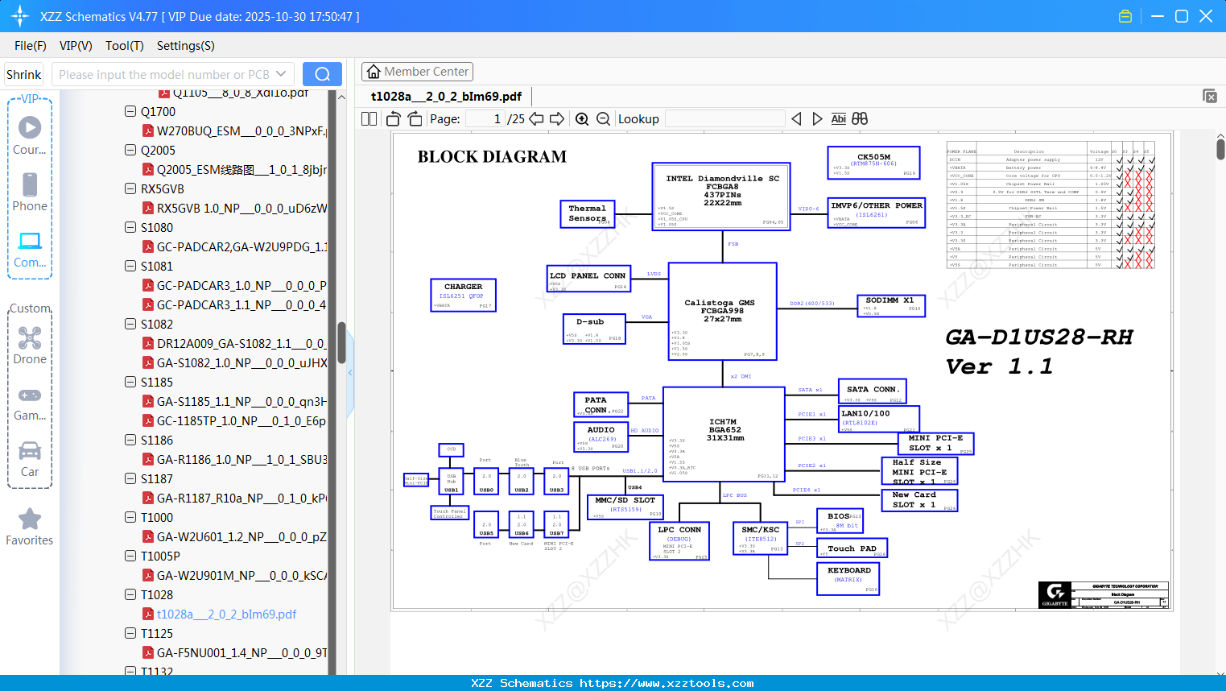Click the file tree vertical scrollbar
Viewport: 1226px width, 691px height.
coord(341,343)
